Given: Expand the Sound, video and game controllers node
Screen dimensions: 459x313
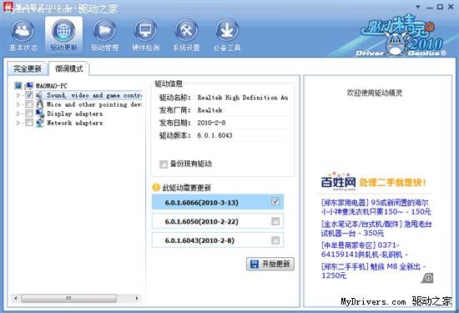Looking at the screenshot, I should (18, 95).
